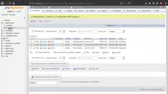Enable the Perfilando checkbox
168x94 pixels.
[105, 26]
